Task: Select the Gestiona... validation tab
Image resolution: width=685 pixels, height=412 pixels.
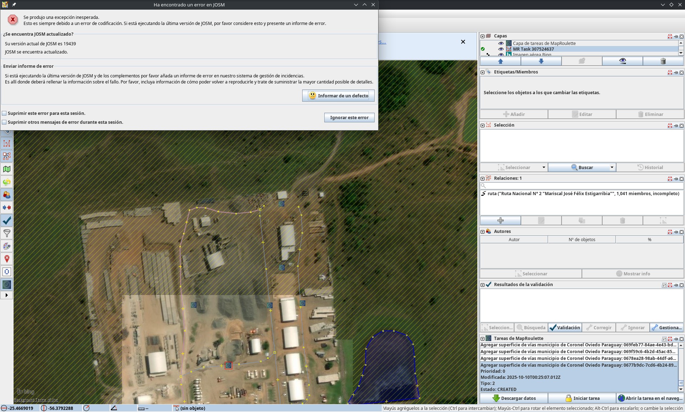Action: click(666, 327)
